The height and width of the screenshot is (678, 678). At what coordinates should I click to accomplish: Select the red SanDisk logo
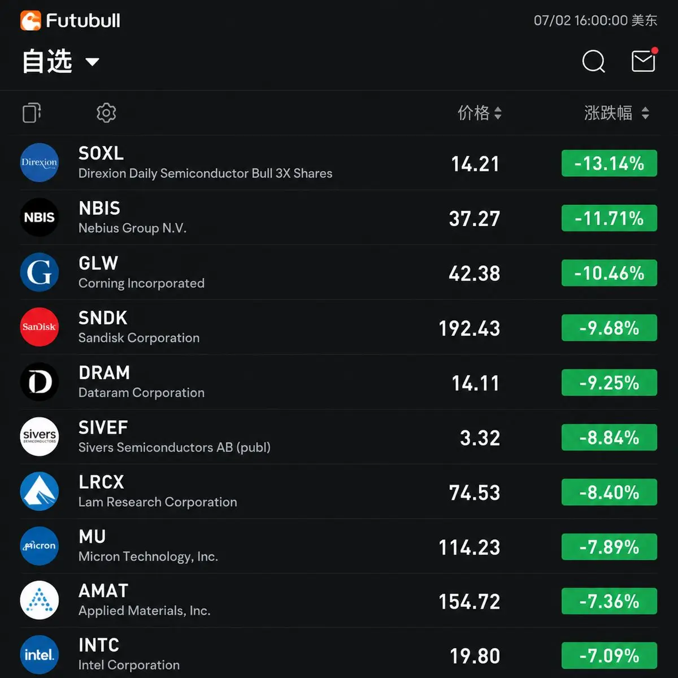coord(40,327)
